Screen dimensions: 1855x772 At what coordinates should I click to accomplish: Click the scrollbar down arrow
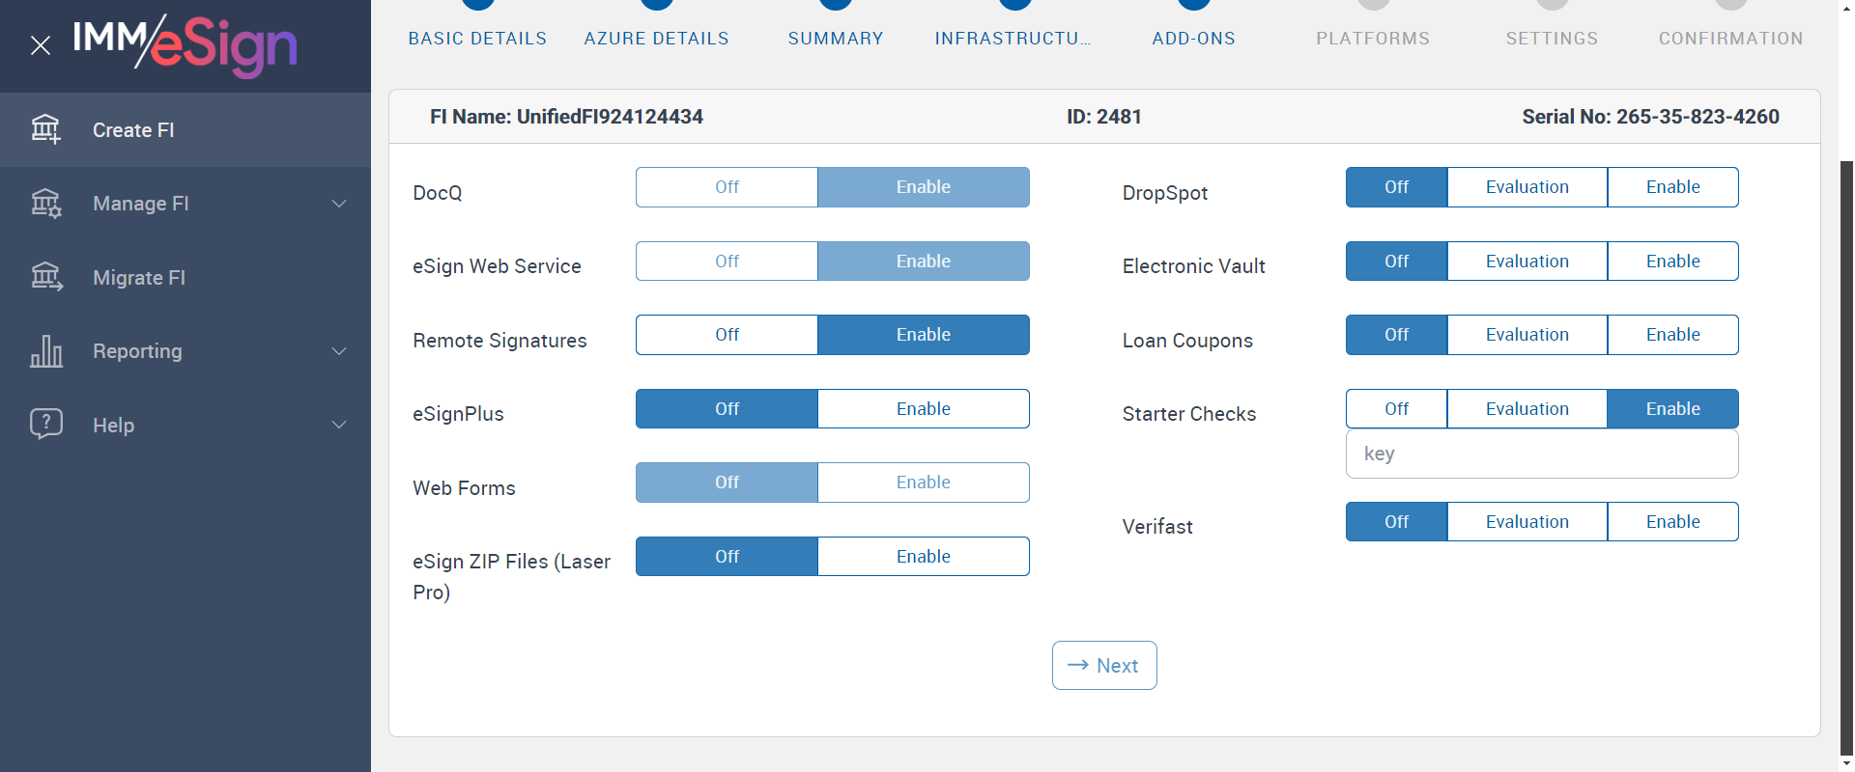[1846, 763]
